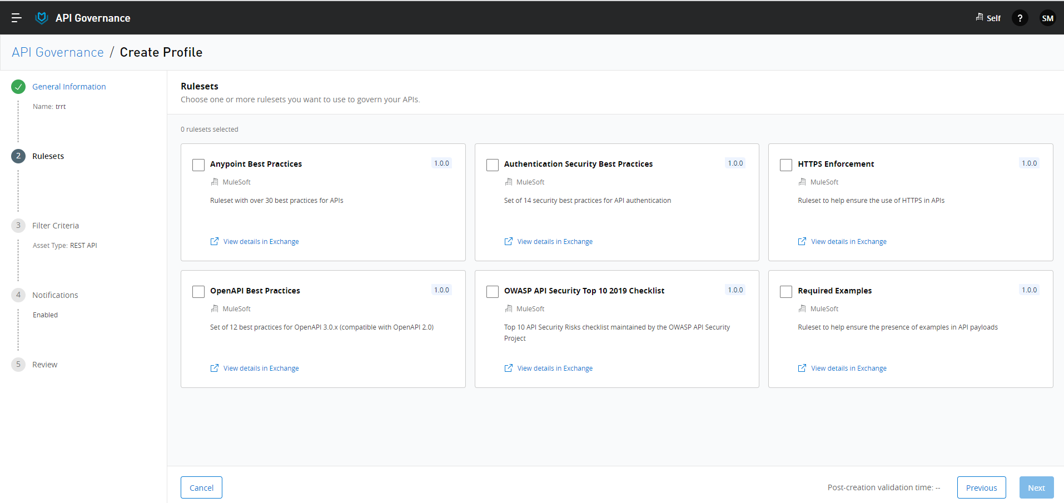This screenshot has width=1064, height=503.
Task: Click external link icon under HTTPS Enforcement
Action: click(802, 241)
